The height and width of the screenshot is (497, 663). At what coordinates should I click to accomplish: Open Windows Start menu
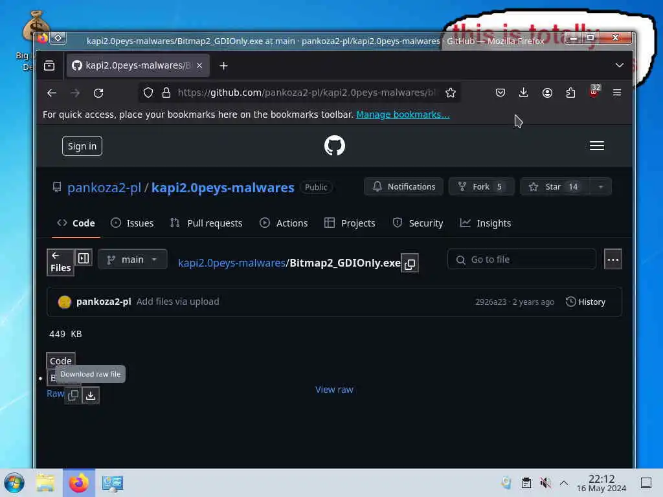point(14,483)
